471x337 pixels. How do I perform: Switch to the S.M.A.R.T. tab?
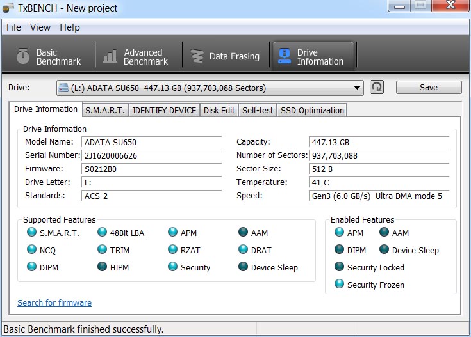click(x=105, y=111)
